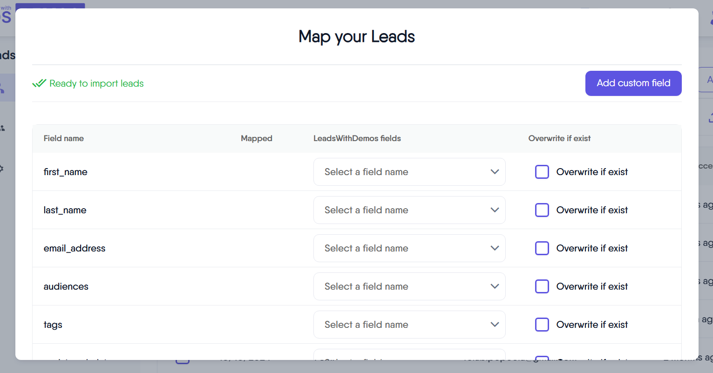Click the first_name field label
This screenshot has height=373, width=713.
66,172
